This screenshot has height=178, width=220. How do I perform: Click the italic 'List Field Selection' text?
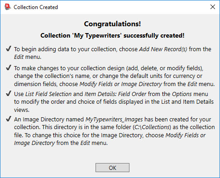(x=48, y=94)
